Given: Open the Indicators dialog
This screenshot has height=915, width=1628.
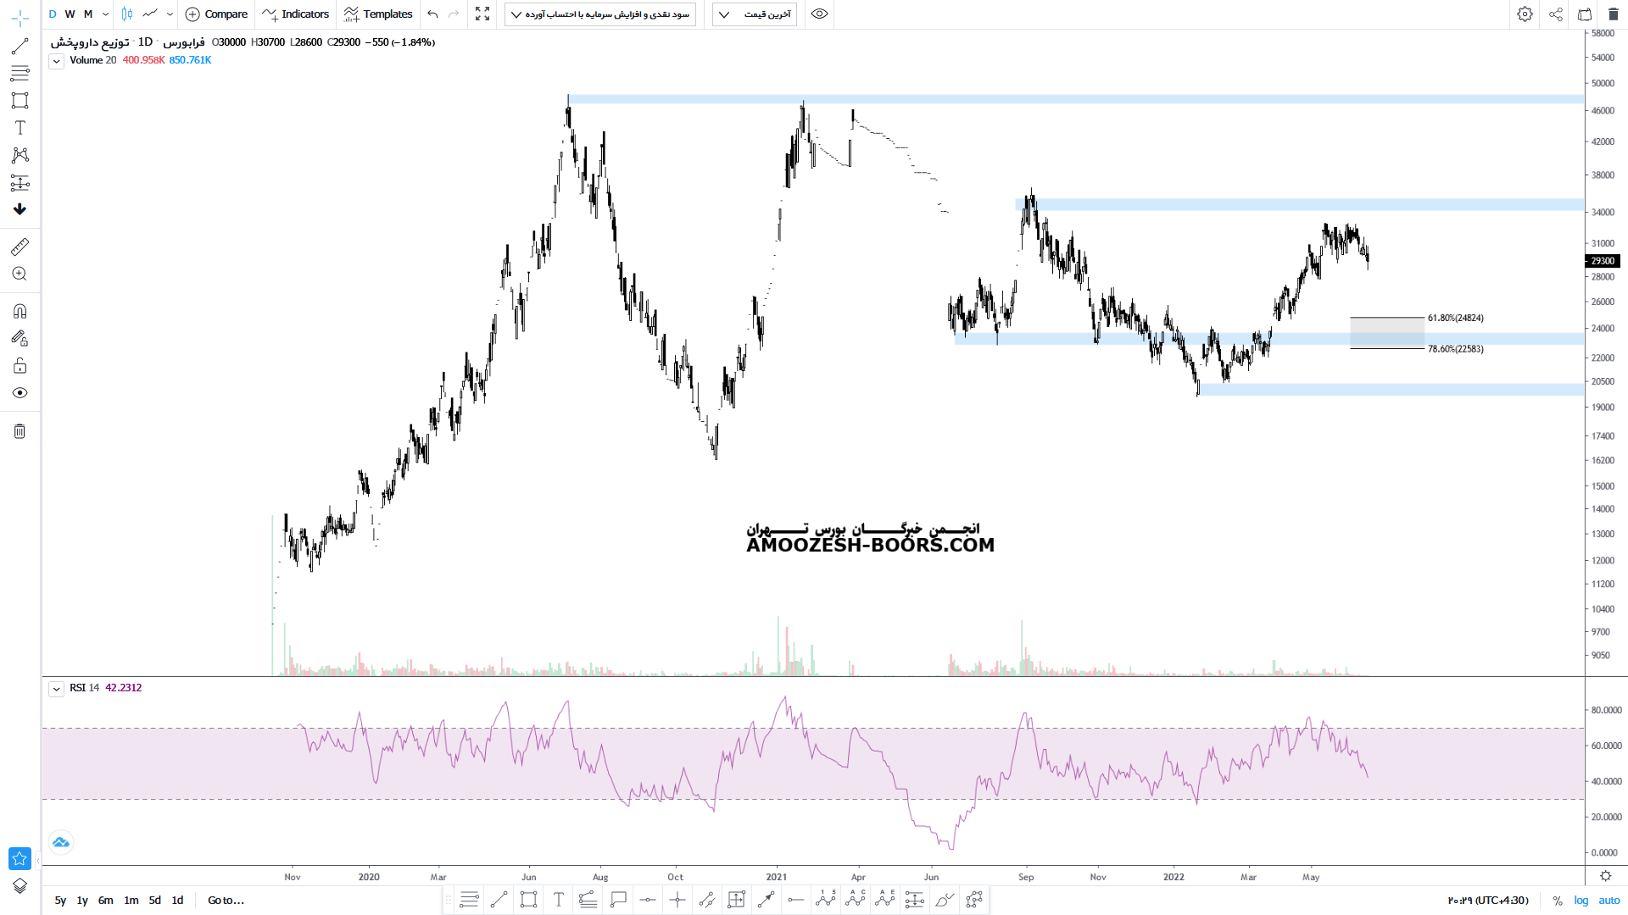Looking at the screenshot, I should pyautogui.click(x=296, y=14).
